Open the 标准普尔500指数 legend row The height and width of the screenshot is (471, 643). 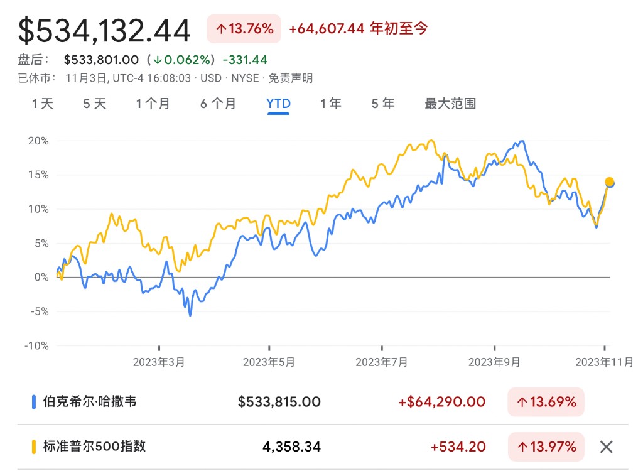[x=94, y=447]
